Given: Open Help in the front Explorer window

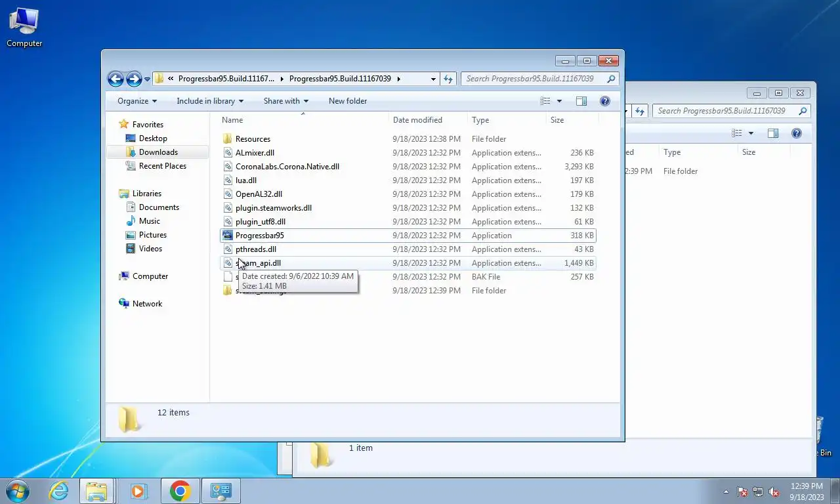Looking at the screenshot, I should coord(605,101).
